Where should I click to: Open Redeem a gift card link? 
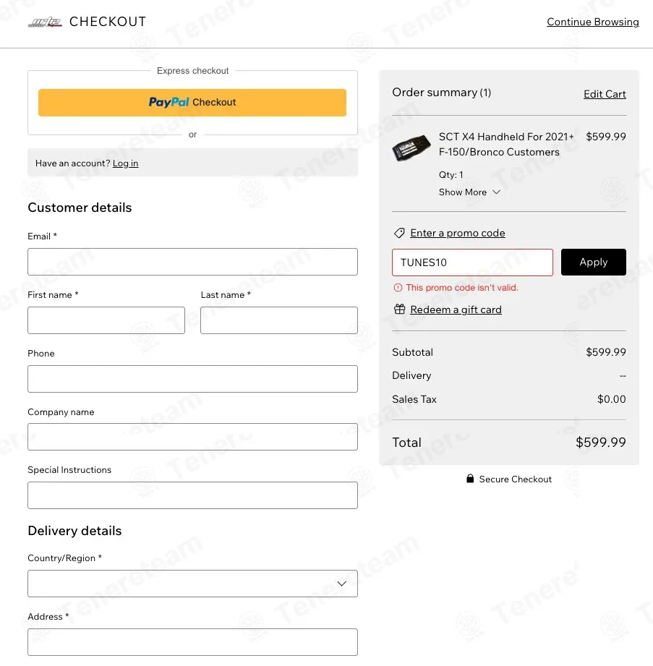tap(456, 309)
